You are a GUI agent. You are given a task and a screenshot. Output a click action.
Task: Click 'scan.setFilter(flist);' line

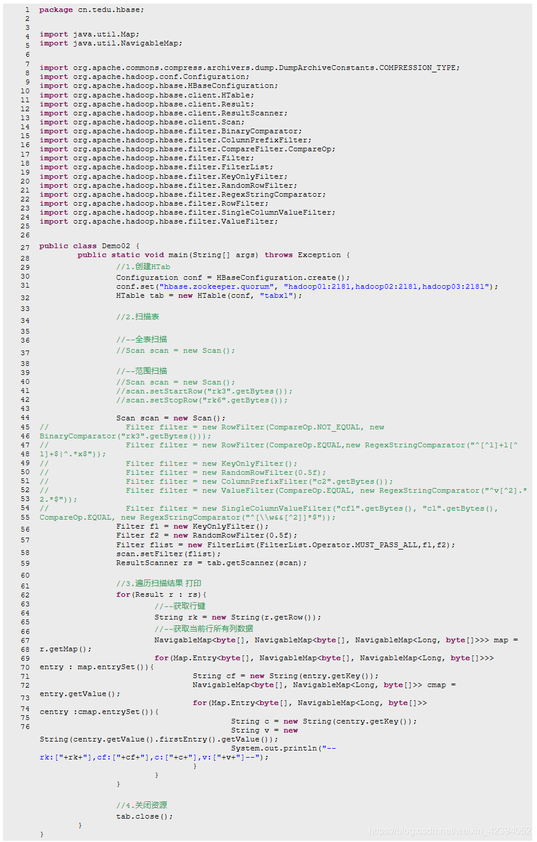pos(169,554)
